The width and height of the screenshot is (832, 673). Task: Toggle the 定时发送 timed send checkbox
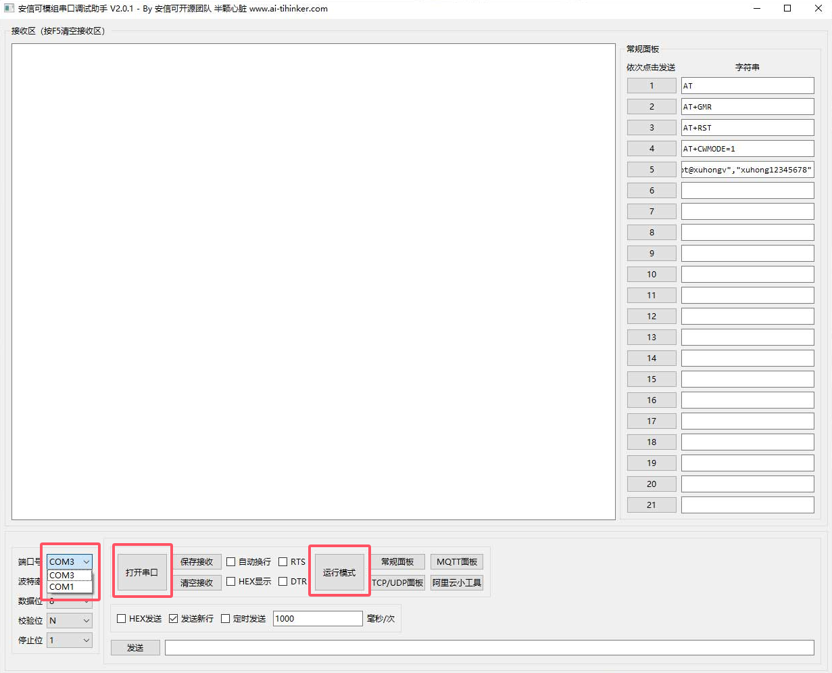click(x=226, y=618)
